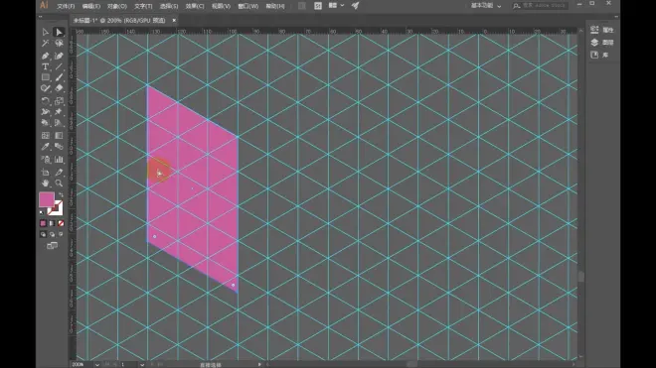The height and width of the screenshot is (368, 656).
Task: Select the Eraser tool
Action: click(x=59, y=88)
